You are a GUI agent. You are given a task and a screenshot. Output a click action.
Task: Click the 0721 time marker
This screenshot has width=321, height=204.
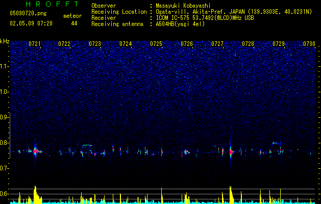click(35, 44)
